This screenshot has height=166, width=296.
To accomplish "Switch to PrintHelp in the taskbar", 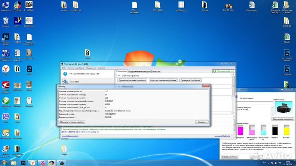I will coord(52,163).
